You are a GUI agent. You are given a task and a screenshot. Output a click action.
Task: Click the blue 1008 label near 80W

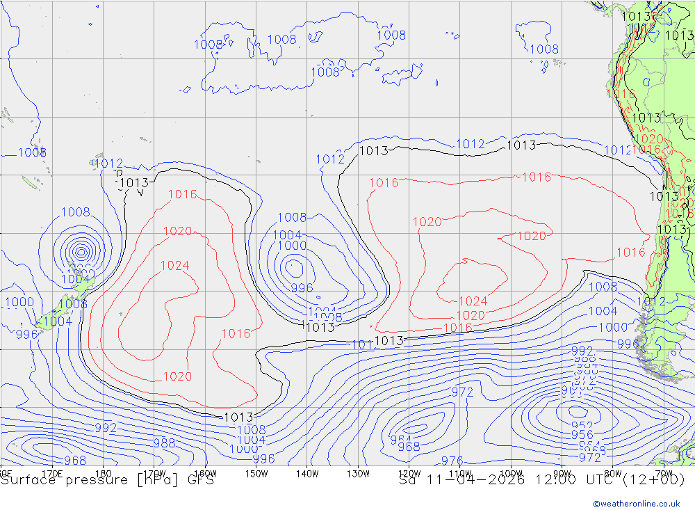[x=603, y=287]
